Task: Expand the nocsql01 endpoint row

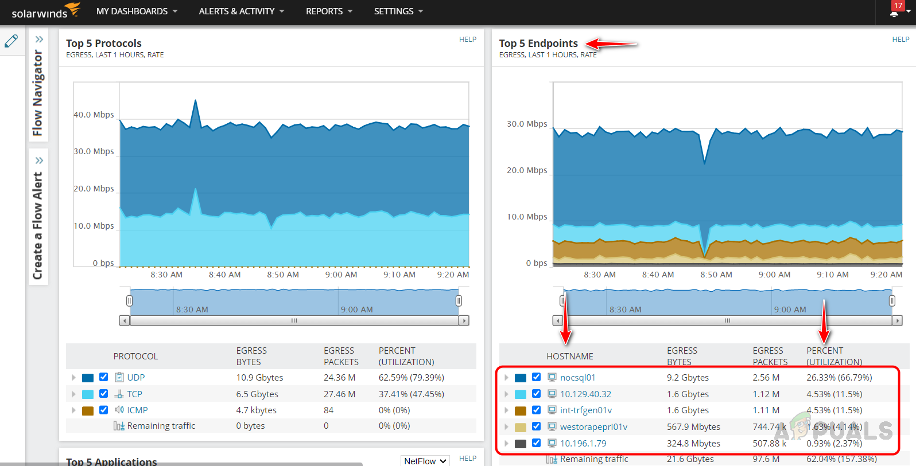Action: tap(506, 377)
